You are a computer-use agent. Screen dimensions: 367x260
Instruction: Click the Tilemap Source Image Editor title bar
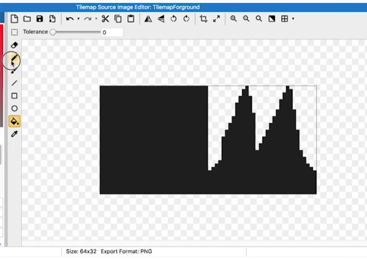pyautogui.click(x=184, y=7)
